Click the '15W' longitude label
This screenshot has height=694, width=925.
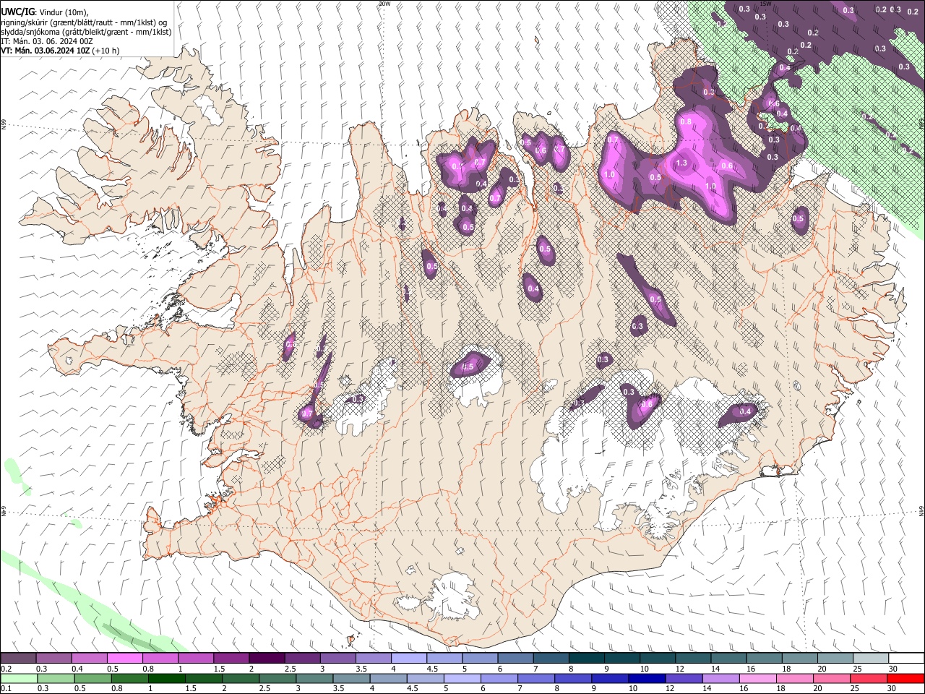767,4
